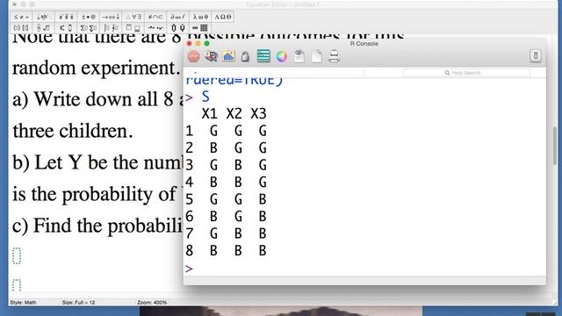Open lowercase Greek palette (λ ω θ)
Screen dimensions: 562x316
click(200, 17)
